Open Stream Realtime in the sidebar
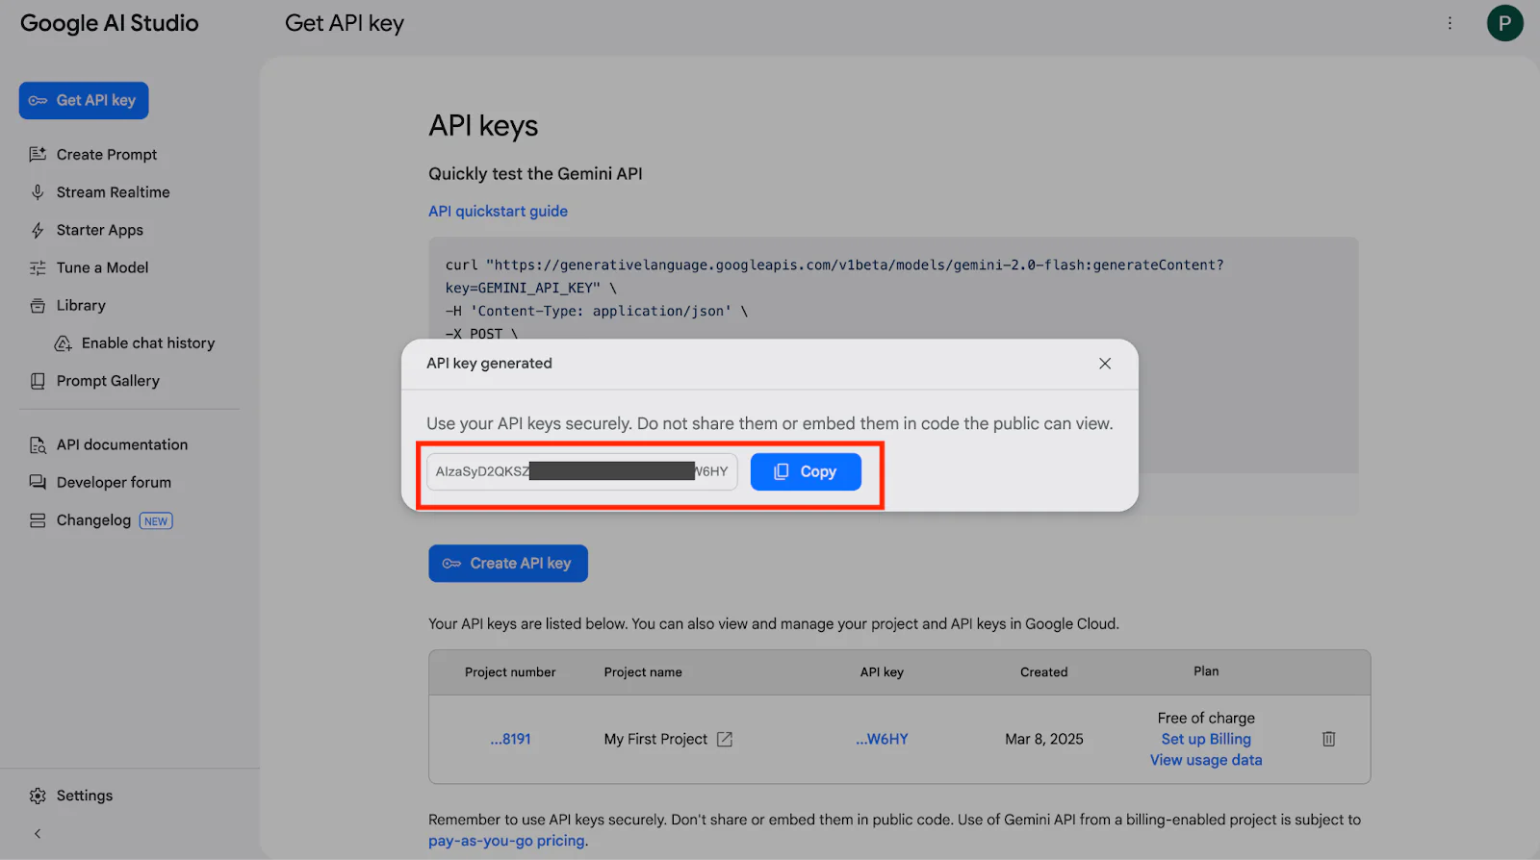 (x=113, y=192)
